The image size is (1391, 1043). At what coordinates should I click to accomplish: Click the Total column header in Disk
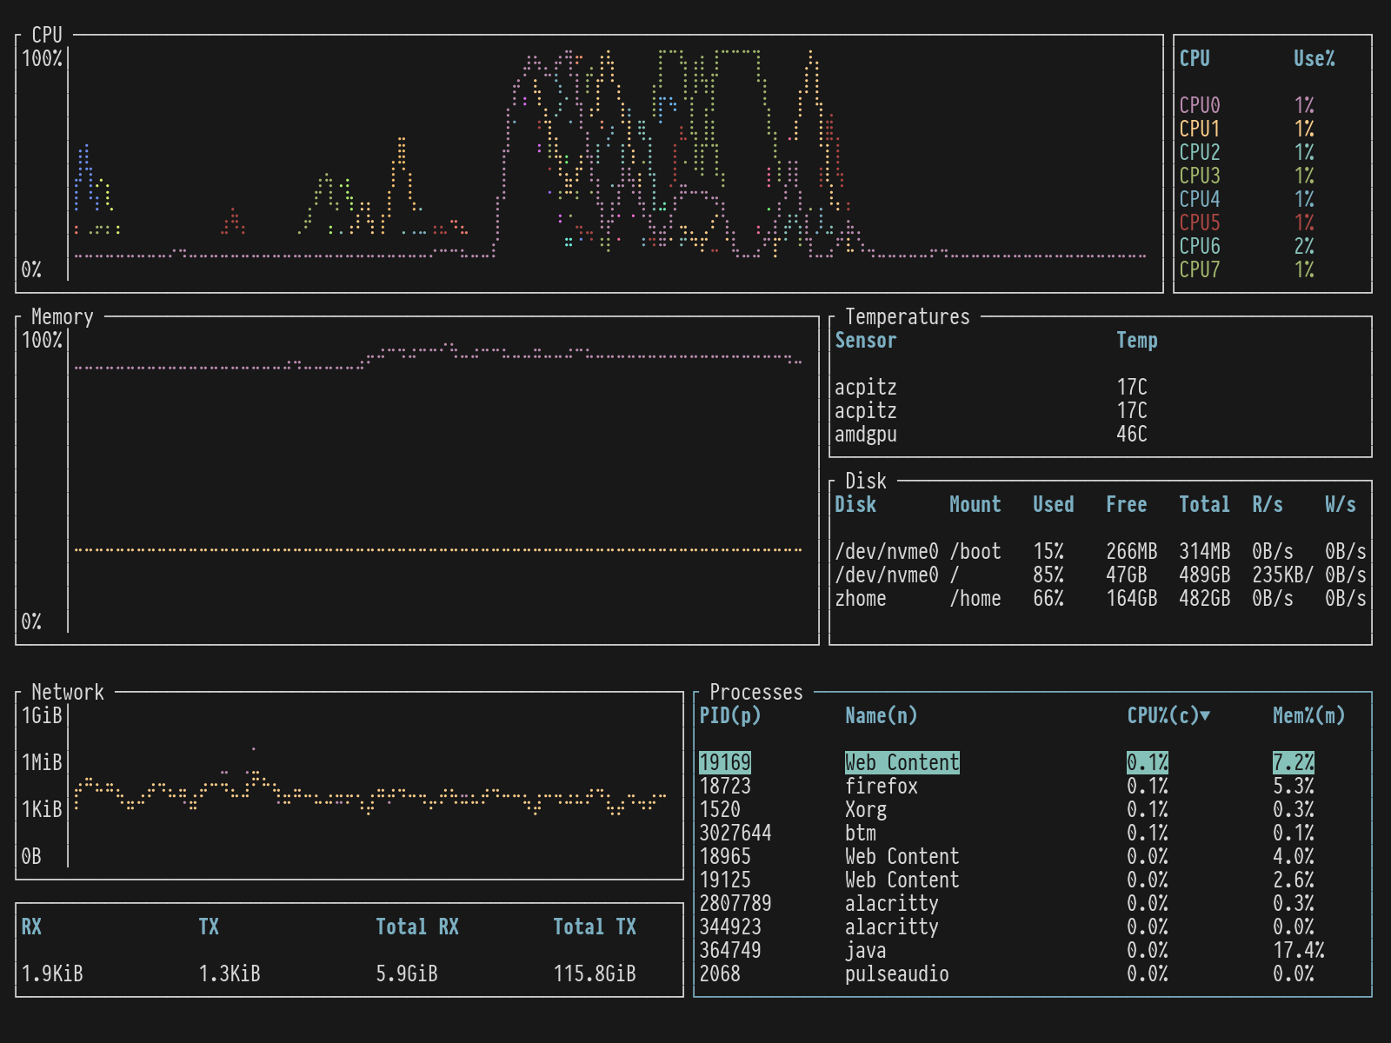click(x=1205, y=504)
